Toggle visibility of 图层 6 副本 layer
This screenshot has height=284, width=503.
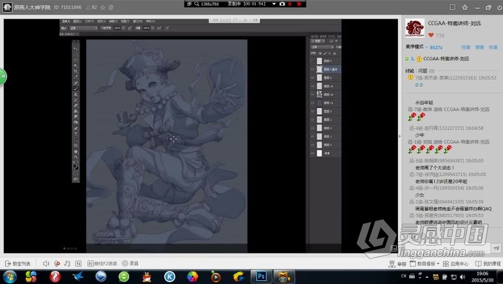312,70
